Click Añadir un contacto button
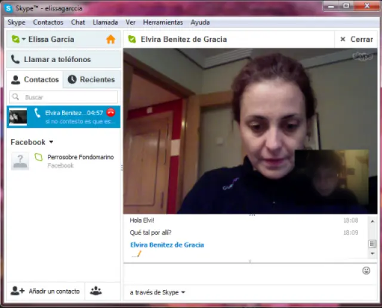The width and height of the screenshot is (382, 308). tap(45, 291)
